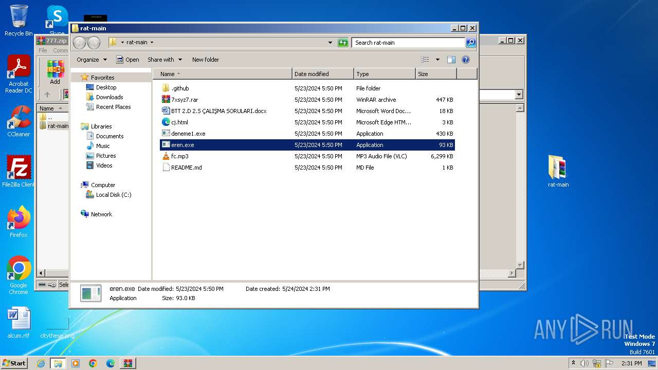
Task: Click the Windows Media Player taskbar icon
Action: click(76, 363)
